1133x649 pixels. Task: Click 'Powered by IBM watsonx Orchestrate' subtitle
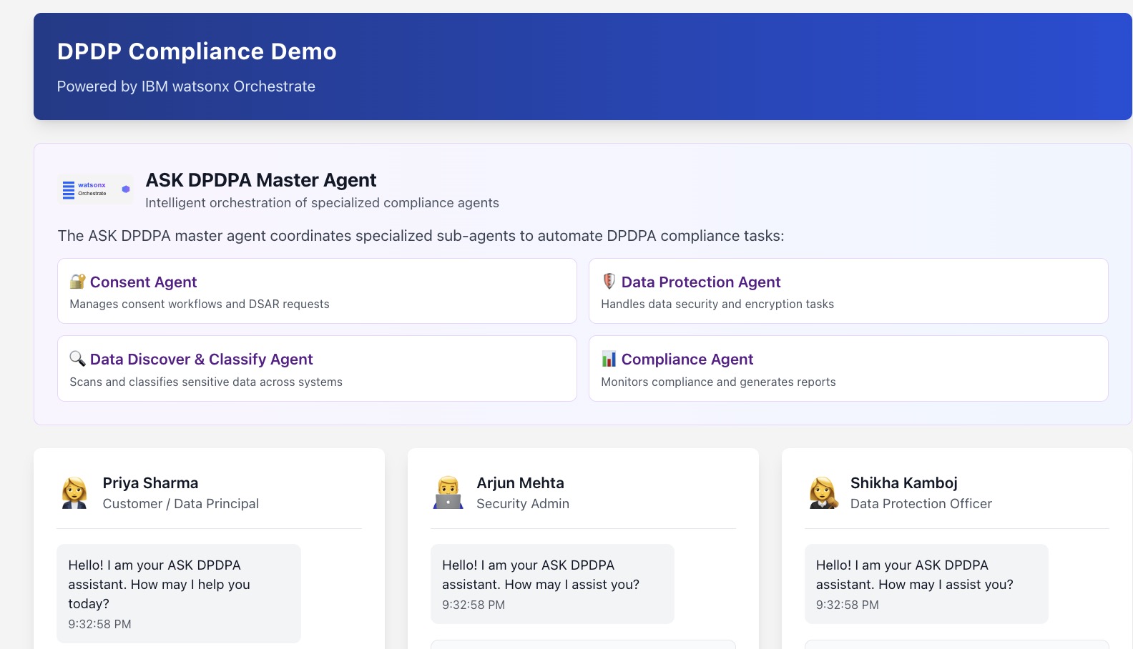pyautogui.click(x=186, y=86)
